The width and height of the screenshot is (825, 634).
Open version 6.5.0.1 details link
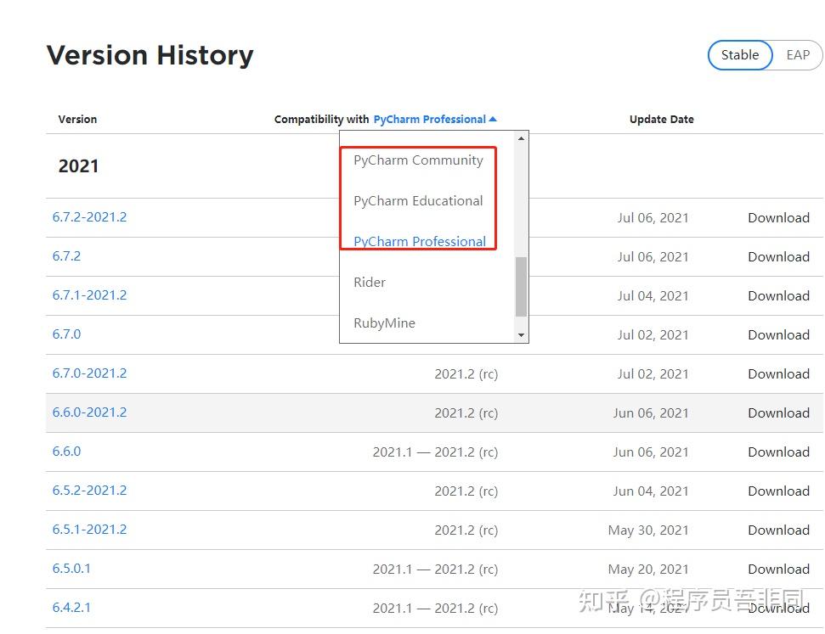point(71,569)
